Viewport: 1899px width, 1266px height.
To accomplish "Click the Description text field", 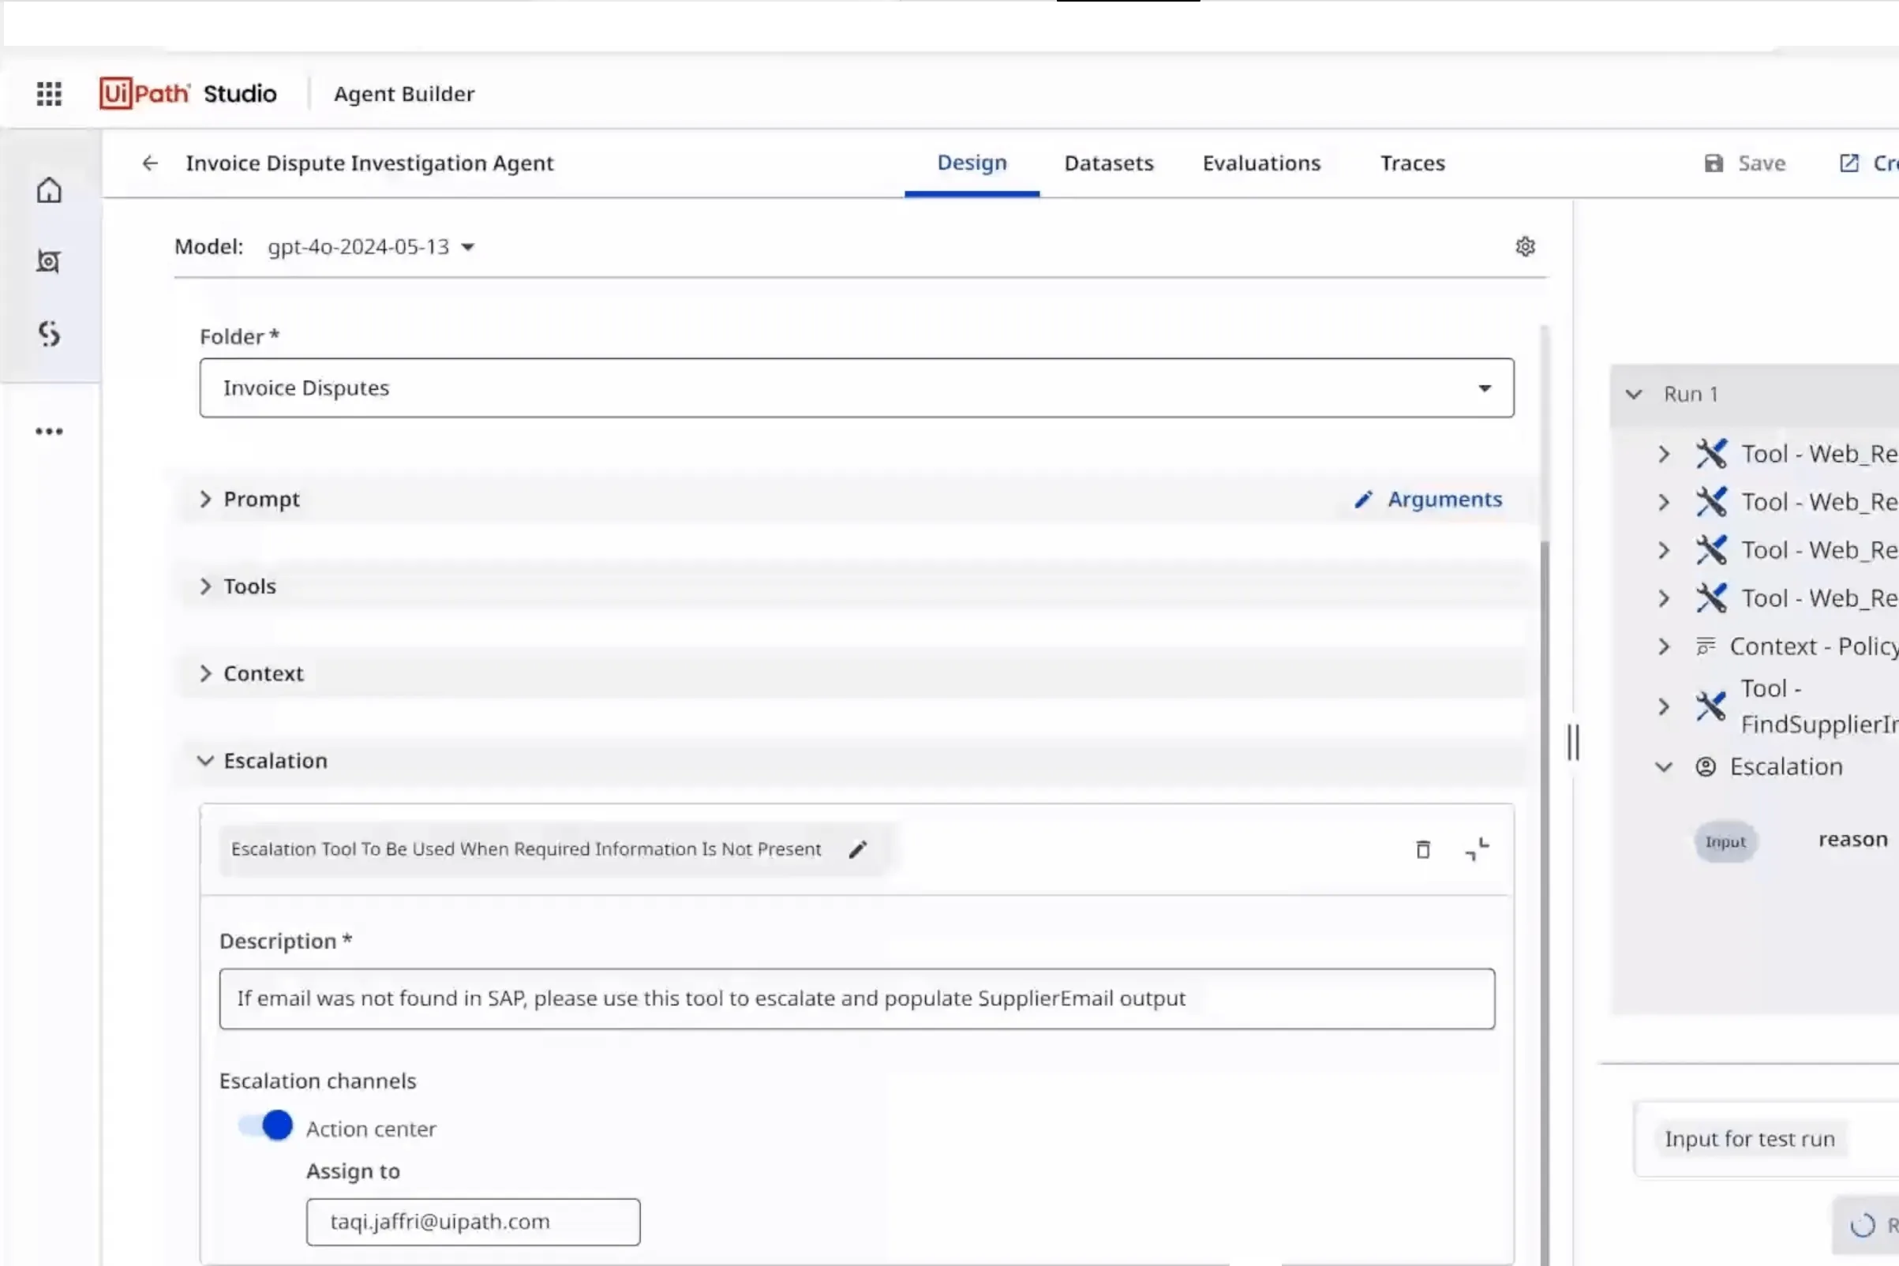I will point(856,998).
